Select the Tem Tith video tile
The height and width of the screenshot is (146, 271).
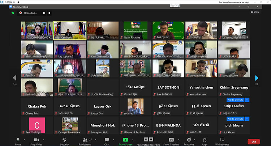click(x=37, y=68)
